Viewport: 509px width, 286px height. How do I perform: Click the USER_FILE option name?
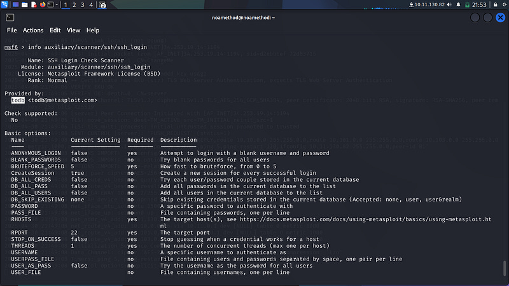click(x=26, y=273)
